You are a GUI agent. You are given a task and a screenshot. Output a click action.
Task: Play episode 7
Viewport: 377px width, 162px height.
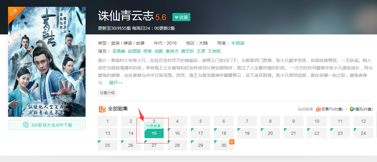(247, 121)
